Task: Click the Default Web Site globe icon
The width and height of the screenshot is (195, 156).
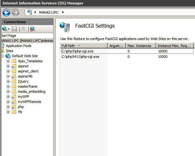Action: [8, 56]
